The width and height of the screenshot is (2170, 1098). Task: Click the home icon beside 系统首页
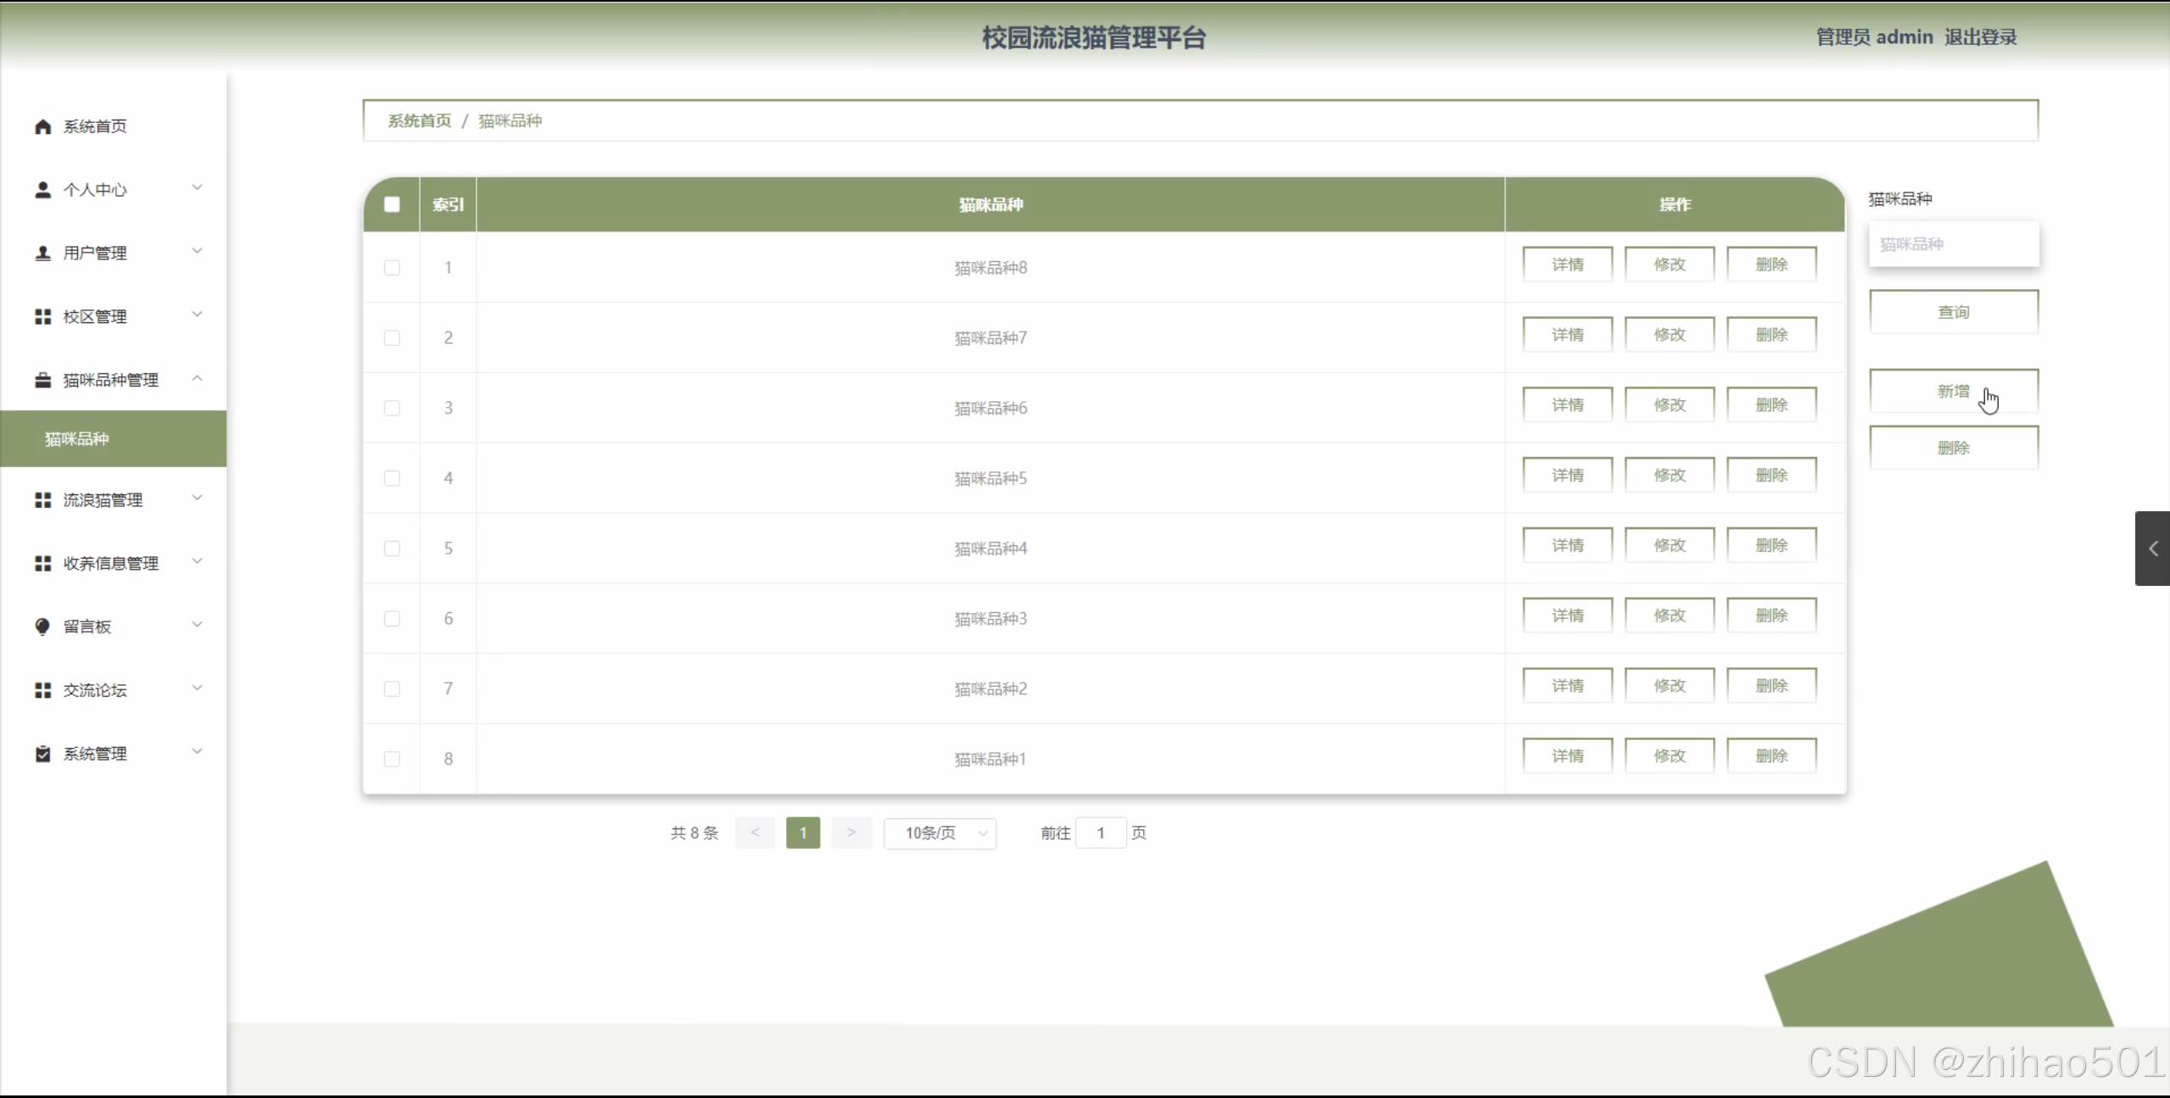[x=42, y=126]
